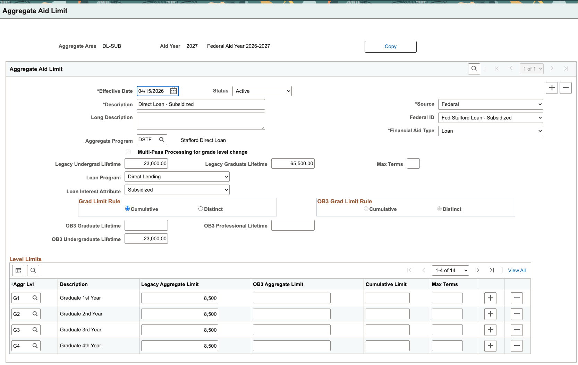Go to previous Aggregate Aid Limit record
This screenshot has width=578, height=365.
tap(511, 69)
